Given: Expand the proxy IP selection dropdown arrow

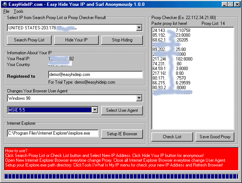Looking at the screenshot, I should point(139,28).
